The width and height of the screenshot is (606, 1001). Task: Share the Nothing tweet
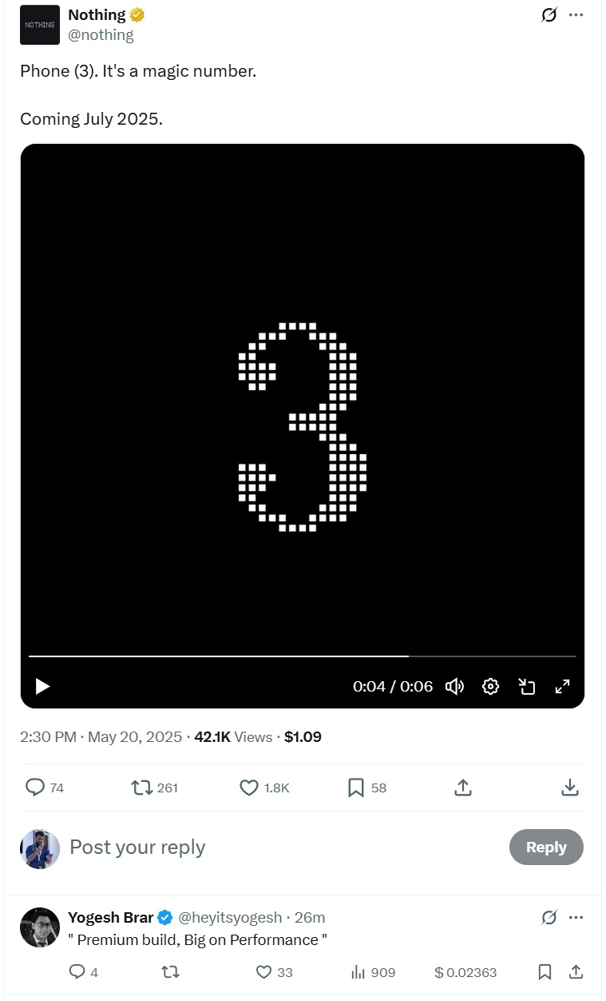pos(462,788)
